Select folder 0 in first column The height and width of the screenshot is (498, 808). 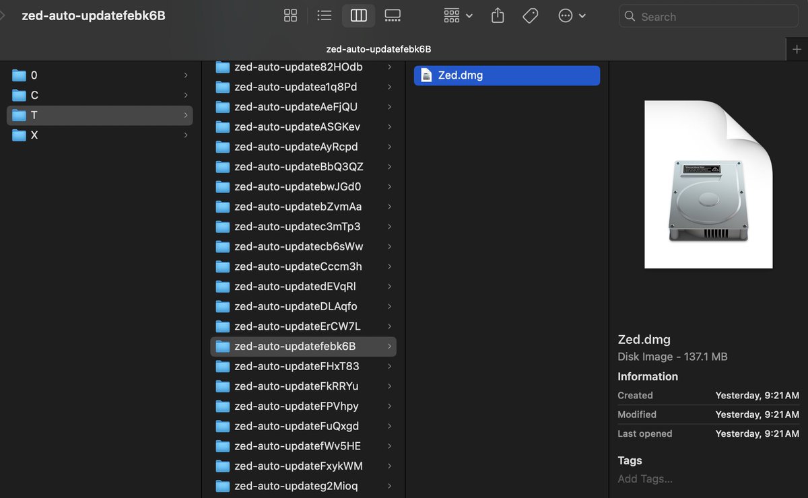pos(100,75)
